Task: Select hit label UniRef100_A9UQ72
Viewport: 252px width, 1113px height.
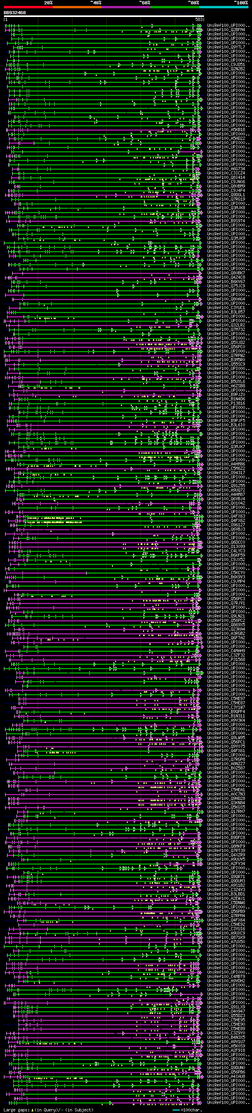Action: (x=226, y=490)
